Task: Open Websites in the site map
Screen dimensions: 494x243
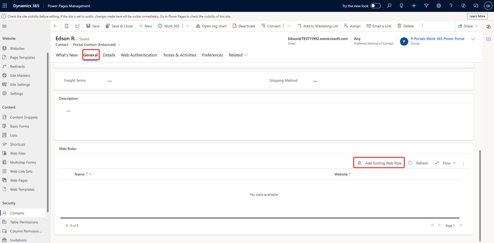Action: (23, 48)
